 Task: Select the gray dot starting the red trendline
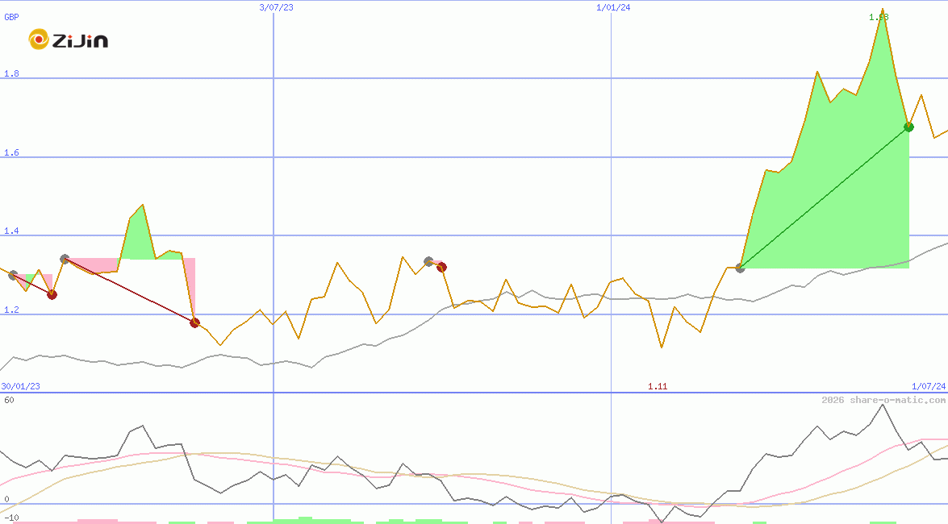coord(64,259)
